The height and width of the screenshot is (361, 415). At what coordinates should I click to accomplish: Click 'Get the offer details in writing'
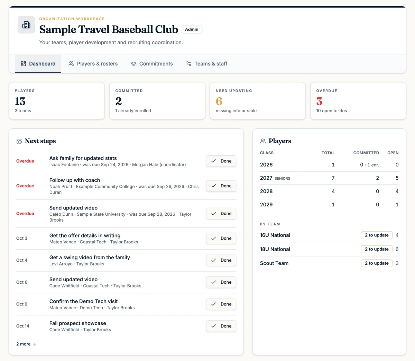click(85, 236)
